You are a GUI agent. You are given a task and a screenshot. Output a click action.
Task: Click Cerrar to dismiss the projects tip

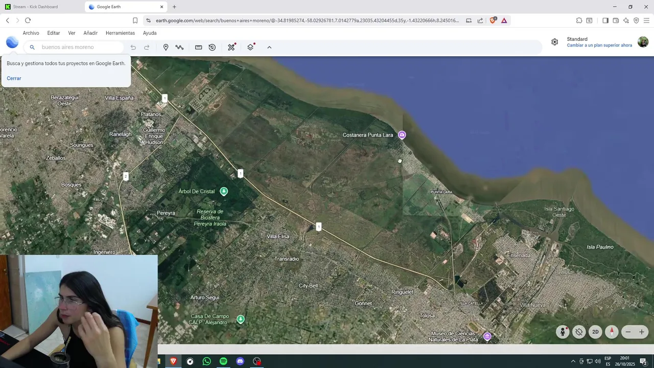click(x=14, y=78)
